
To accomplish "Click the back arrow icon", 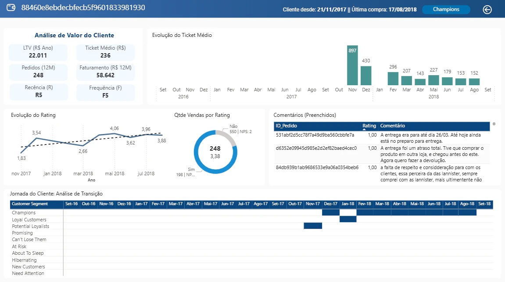I will pyautogui.click(x=487, y=10).
